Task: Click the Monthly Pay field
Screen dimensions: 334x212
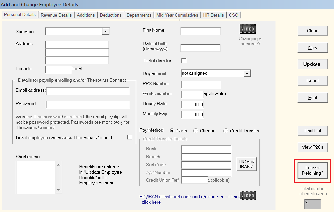Action: coord(192,114)
